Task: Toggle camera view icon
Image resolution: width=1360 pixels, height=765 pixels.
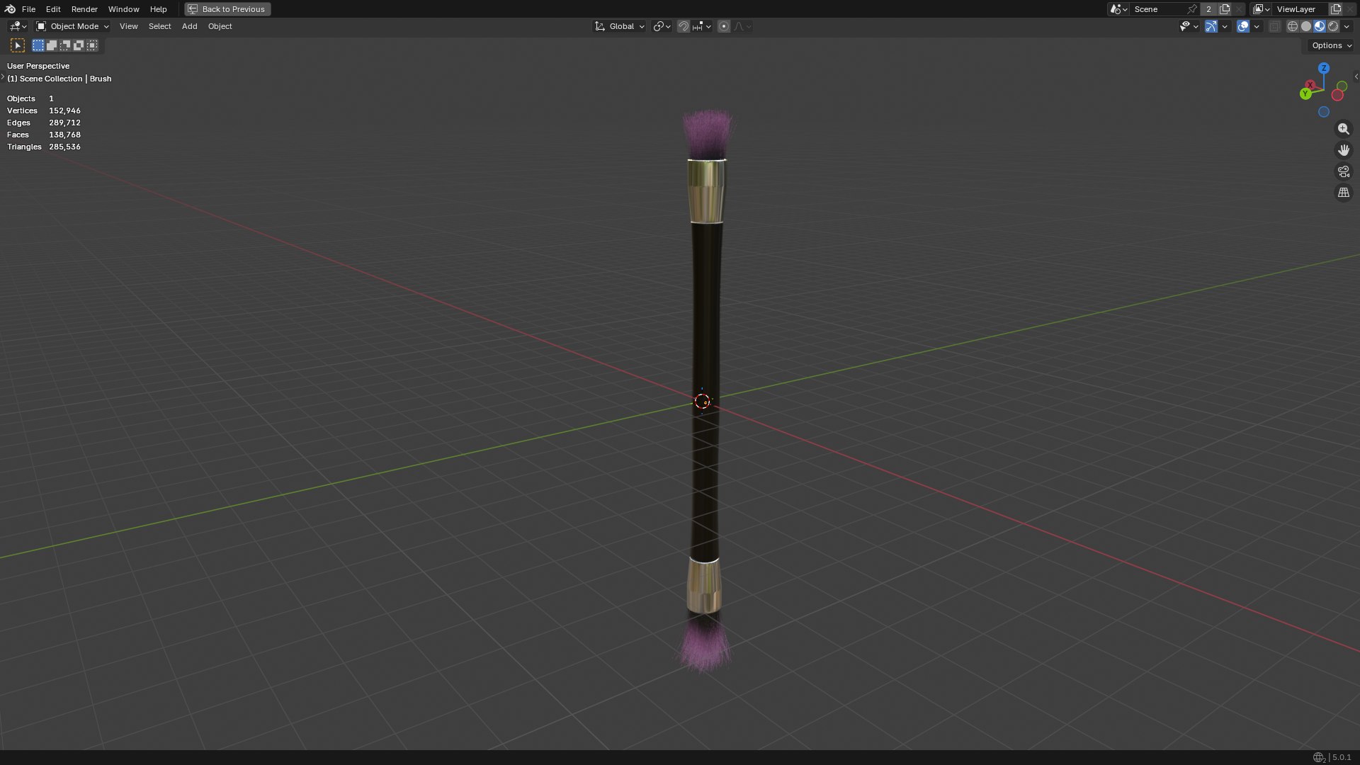Action: (1343, 171)
